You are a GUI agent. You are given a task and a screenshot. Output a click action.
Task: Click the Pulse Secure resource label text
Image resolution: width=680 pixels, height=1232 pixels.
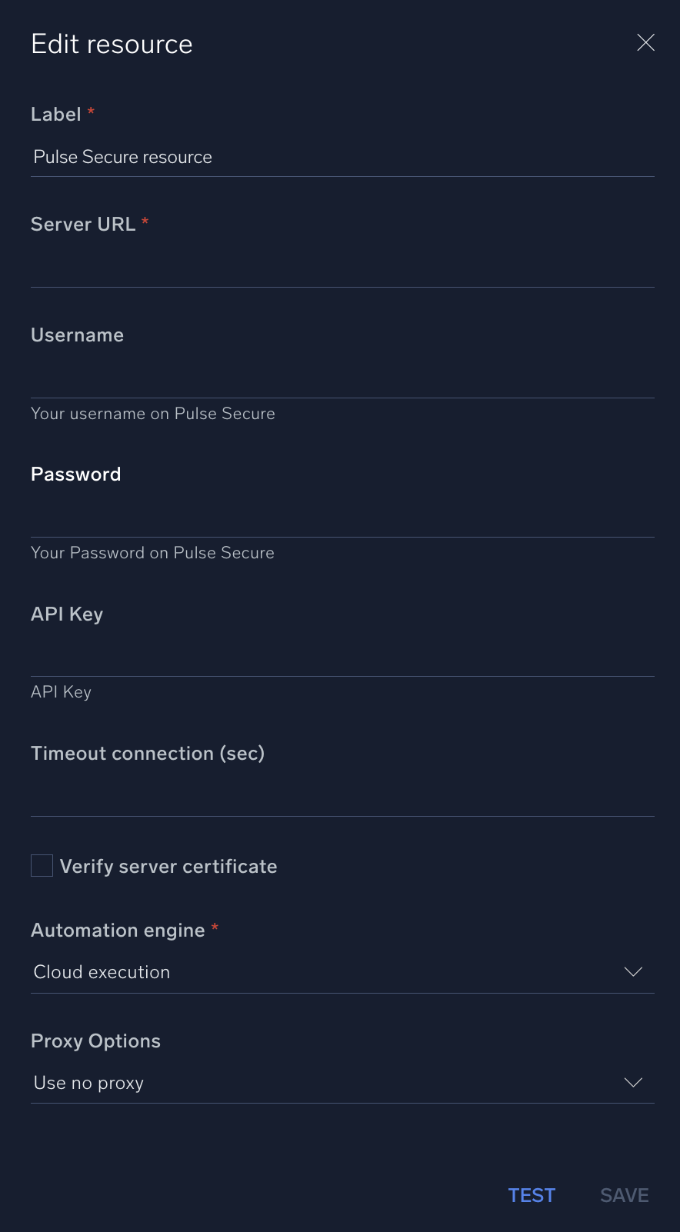(x=122, y=157)
